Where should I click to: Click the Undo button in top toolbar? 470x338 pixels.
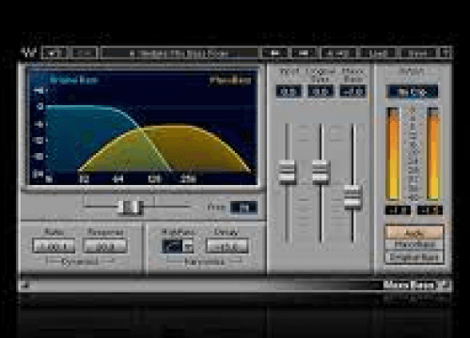tap(54, 53)
